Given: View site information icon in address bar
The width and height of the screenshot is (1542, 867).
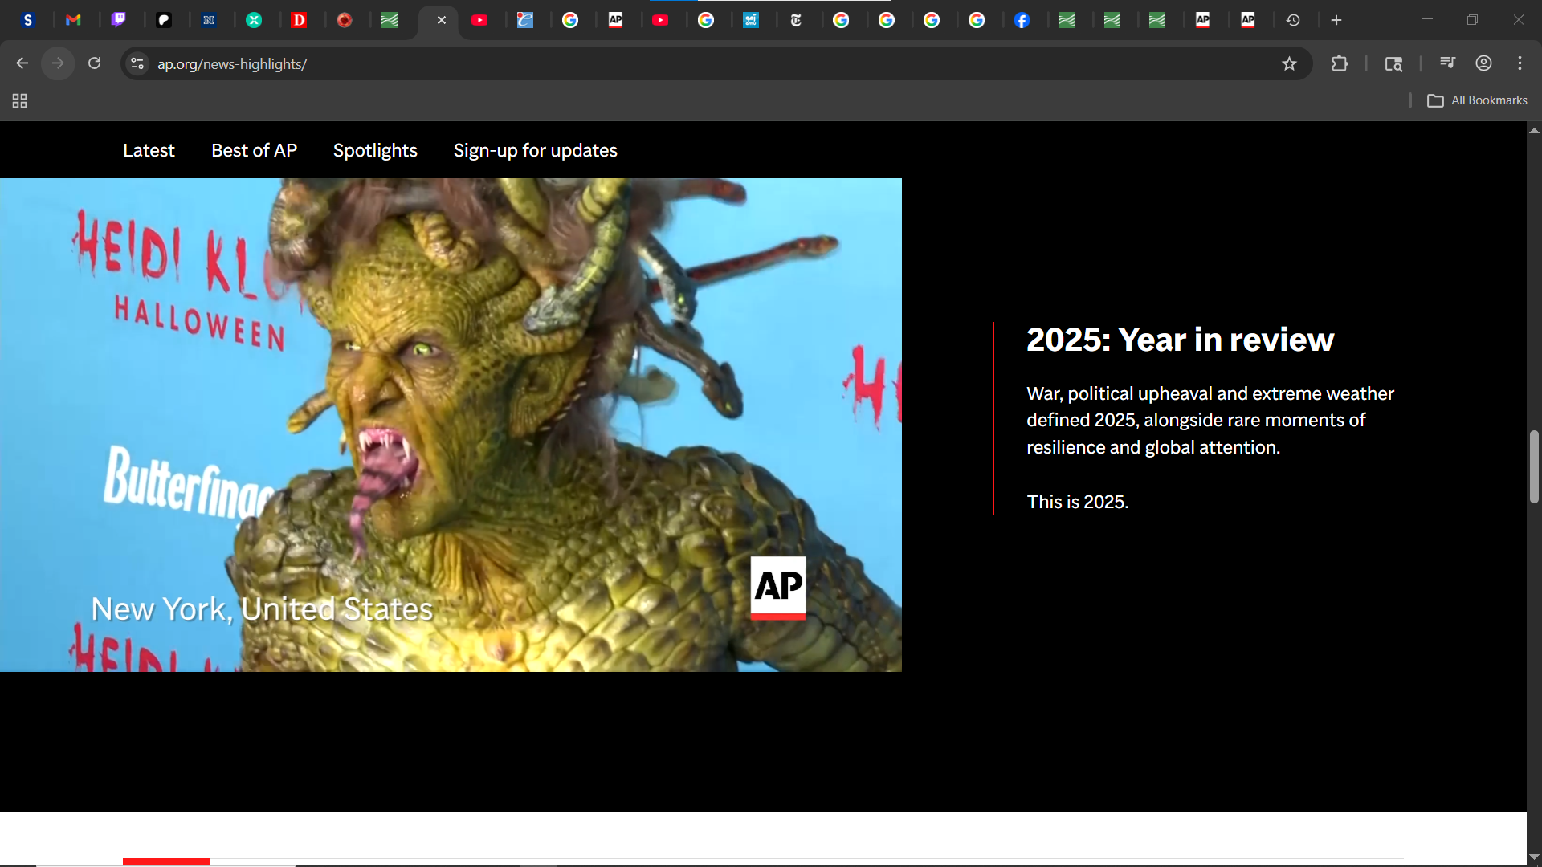Looking at the screenshot, I should click(137, 63).
